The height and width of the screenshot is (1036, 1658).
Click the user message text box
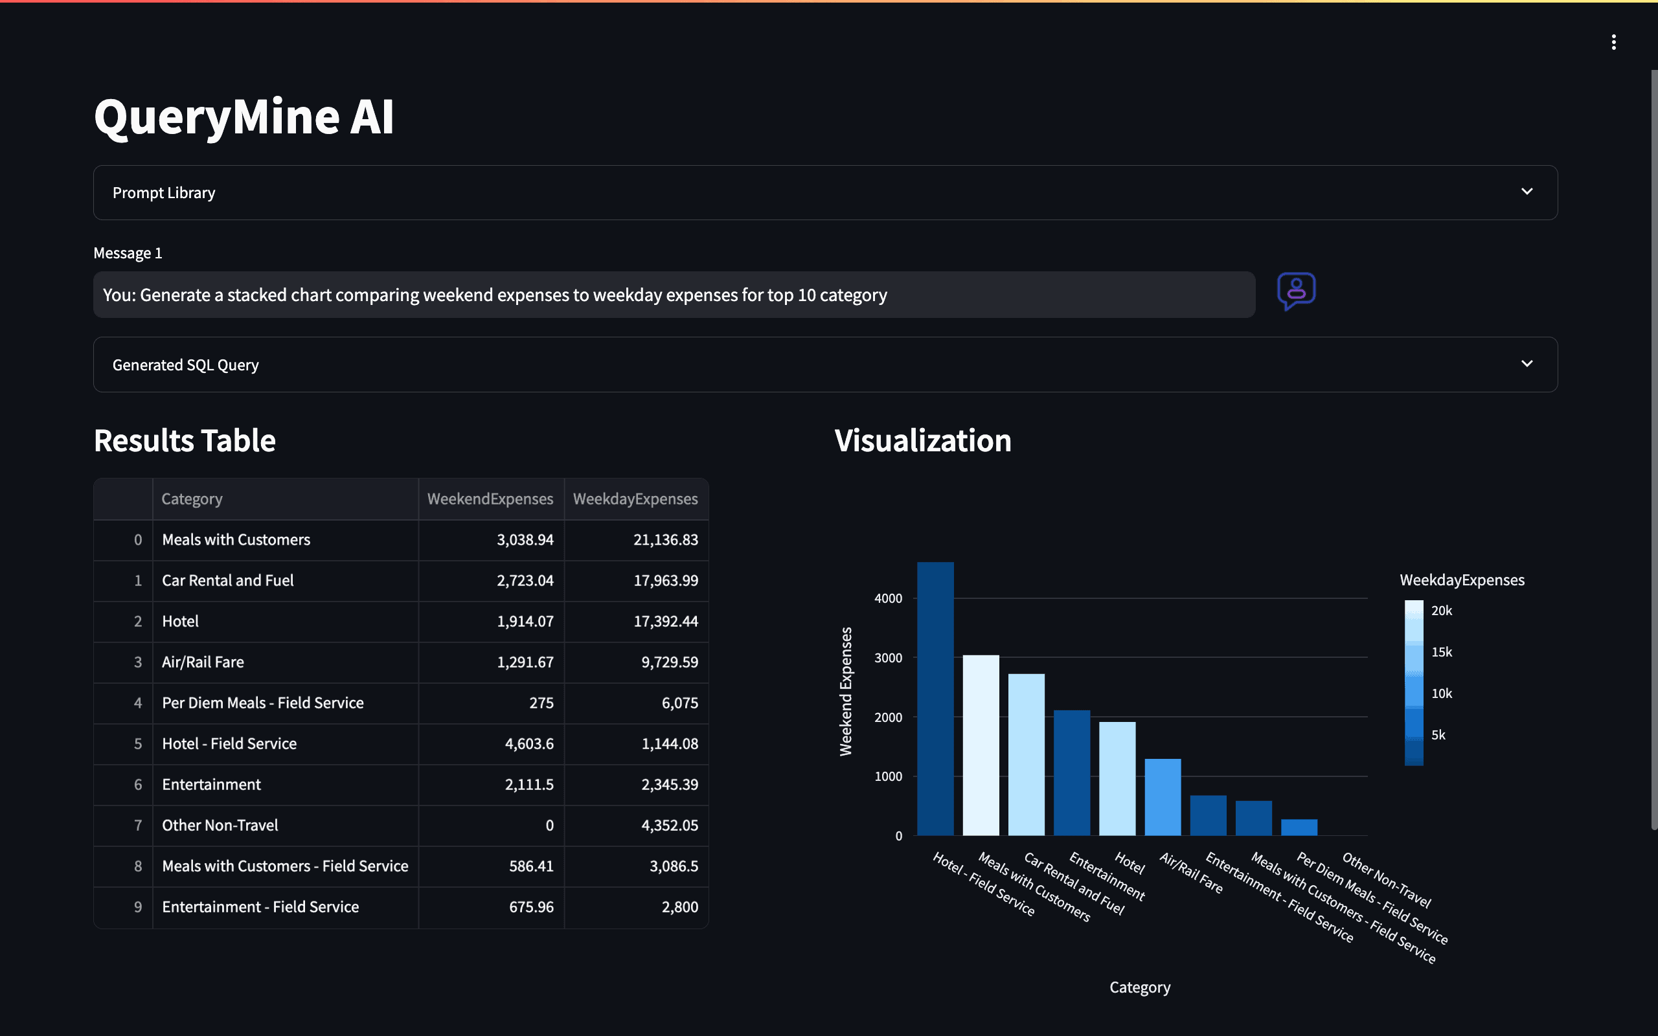pos(674,295)
